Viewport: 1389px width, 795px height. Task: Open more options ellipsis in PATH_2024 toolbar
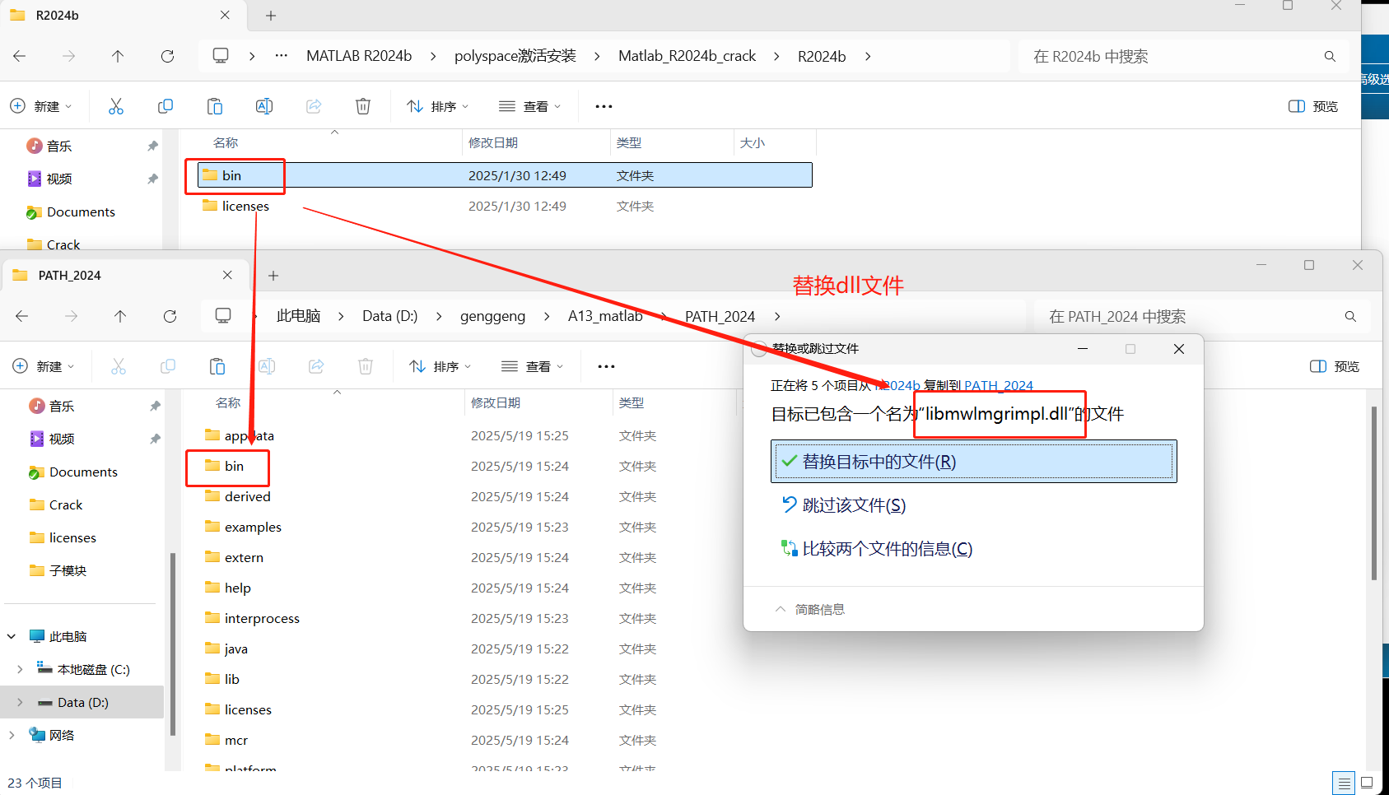[606, 366]
